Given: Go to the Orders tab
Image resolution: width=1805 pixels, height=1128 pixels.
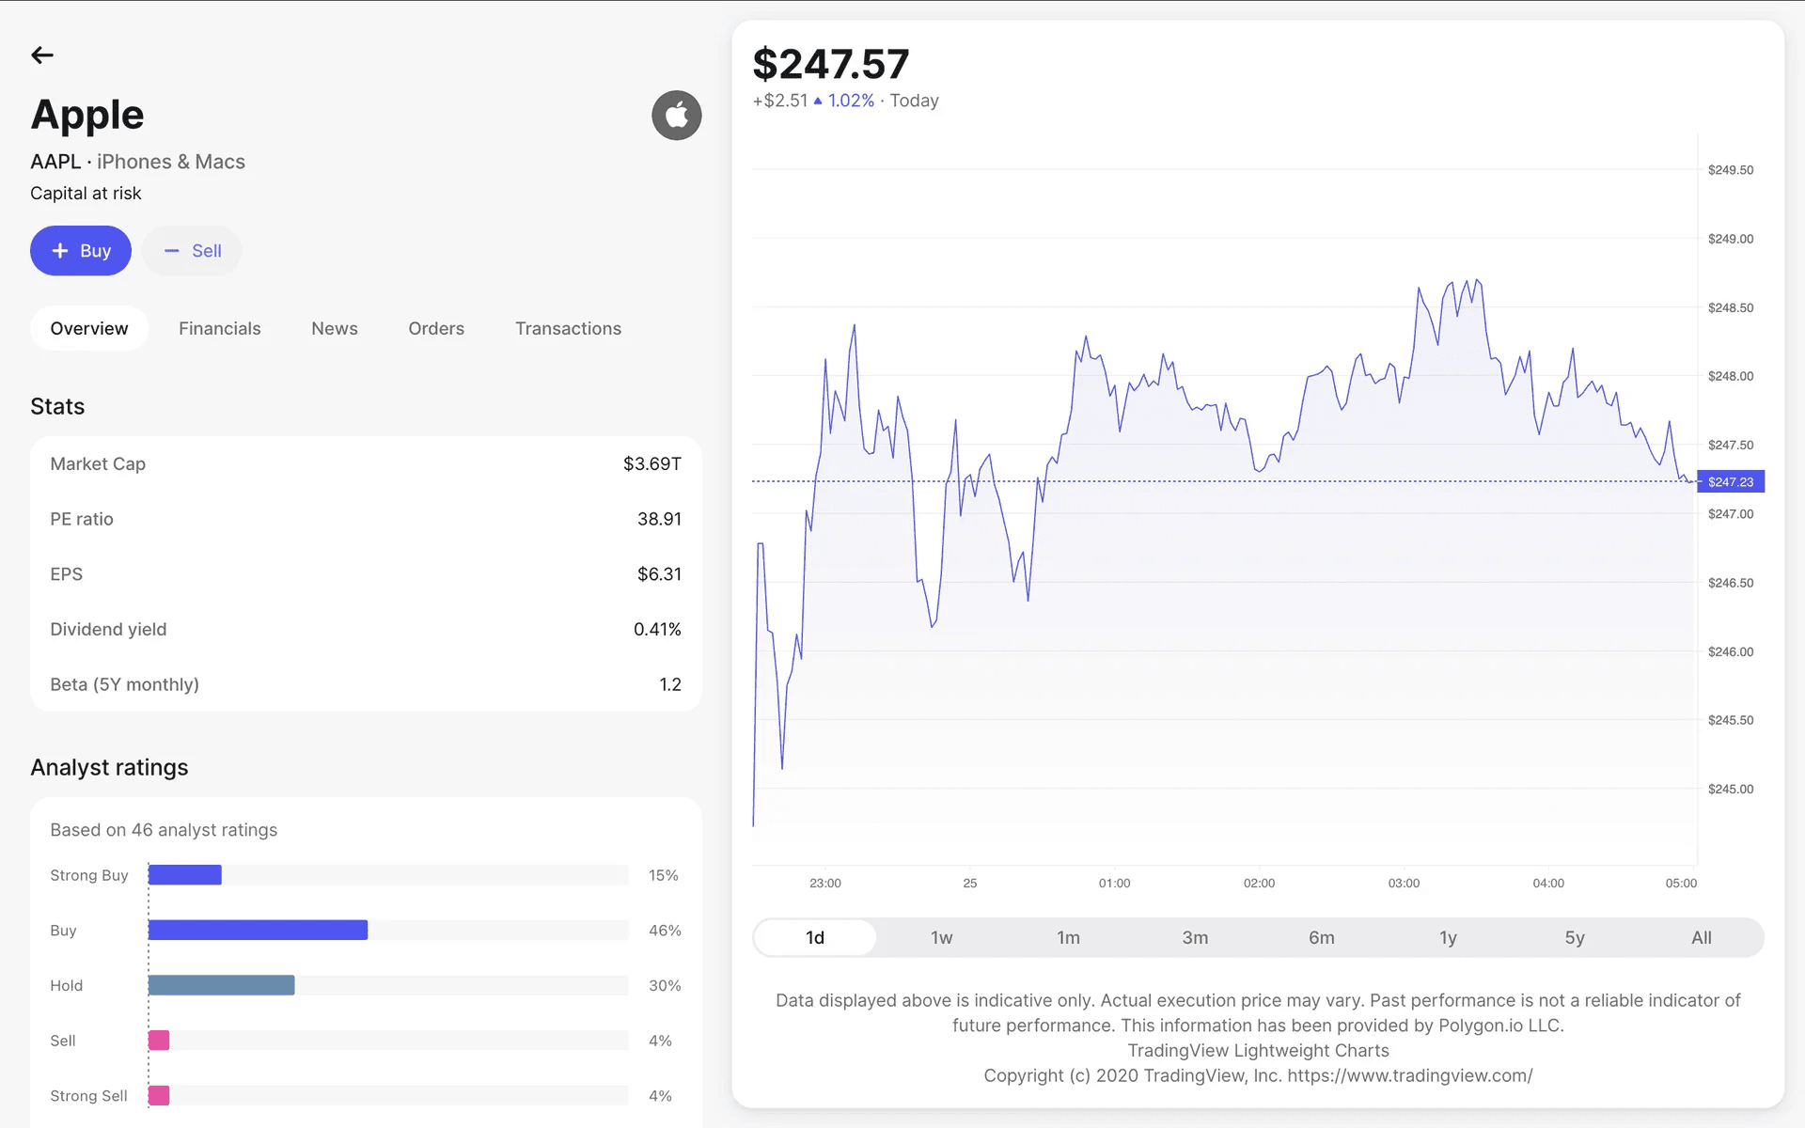Looking at the screenshot, I should pyautogui.click(x=436, y=329).
